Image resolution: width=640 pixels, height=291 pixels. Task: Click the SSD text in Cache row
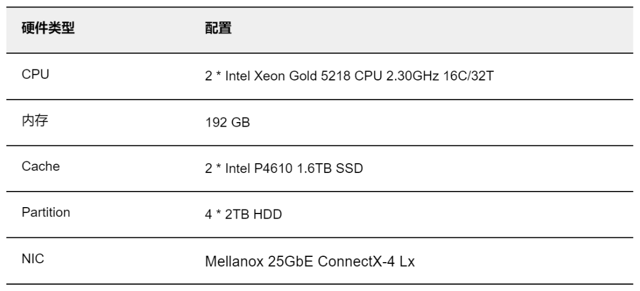[350, 168]
